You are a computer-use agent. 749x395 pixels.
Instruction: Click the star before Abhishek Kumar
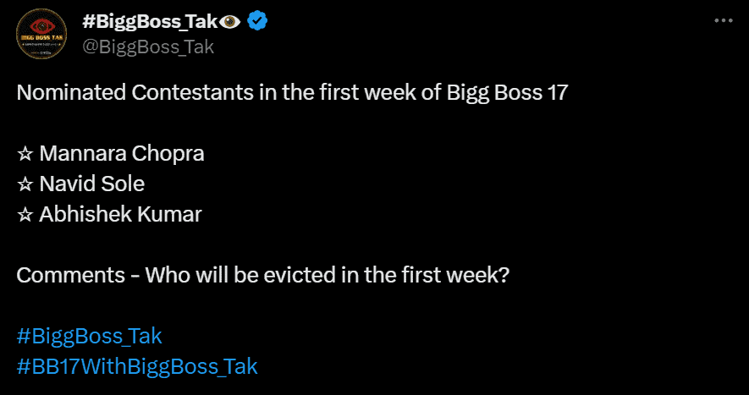(x=25, y=215)
